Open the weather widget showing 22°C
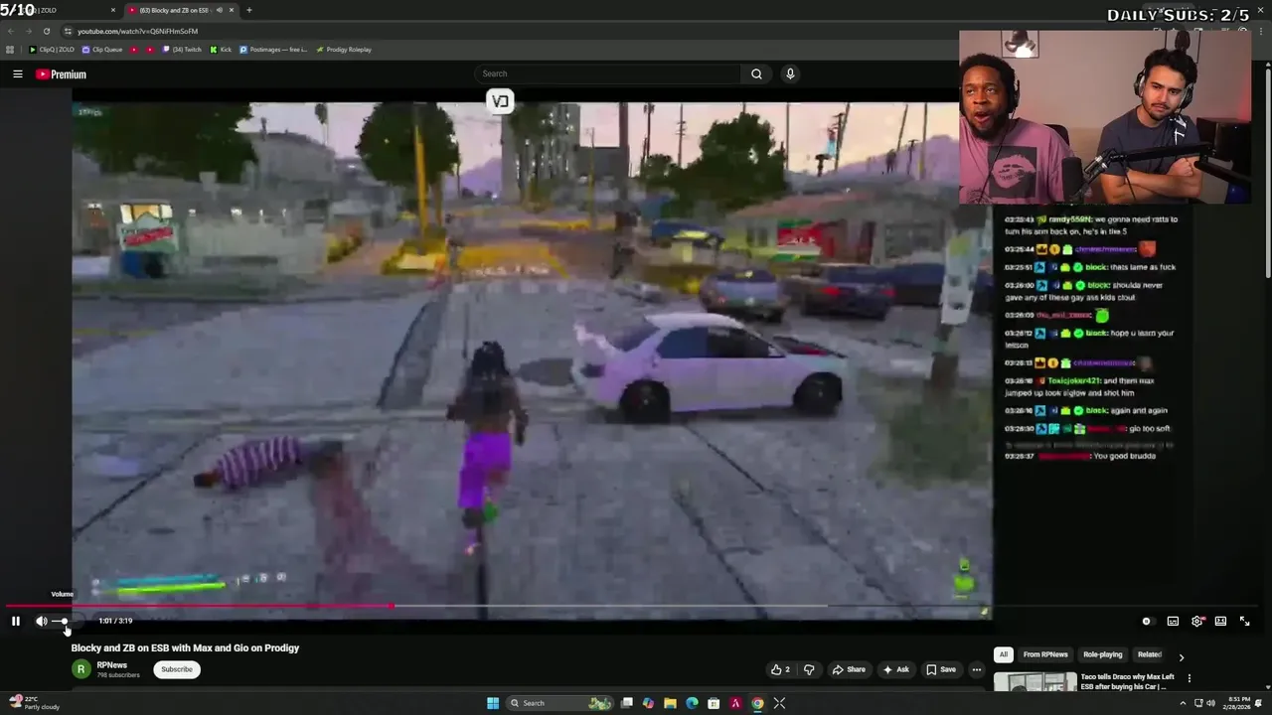The height and width of the screenshot is (715, 1272). coord(35,703)
